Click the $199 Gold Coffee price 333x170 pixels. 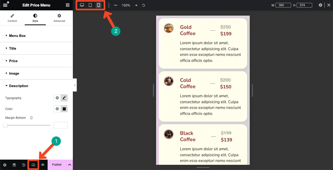(226, 34)
